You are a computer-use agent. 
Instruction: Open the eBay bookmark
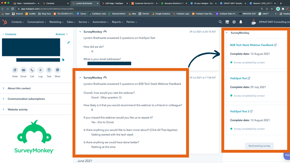pyautogui.click(x=132, y=14)
